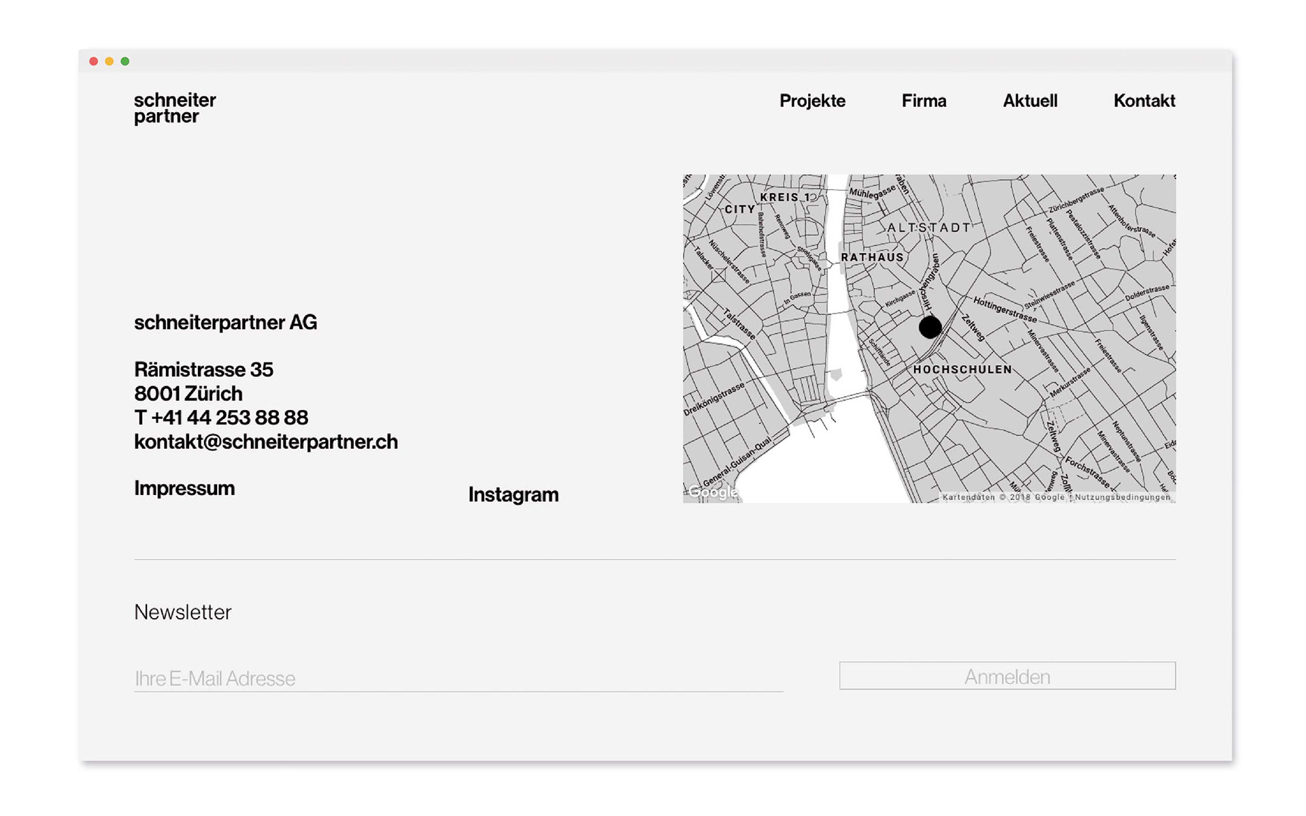Go to the Firma page

pos(924,101)
